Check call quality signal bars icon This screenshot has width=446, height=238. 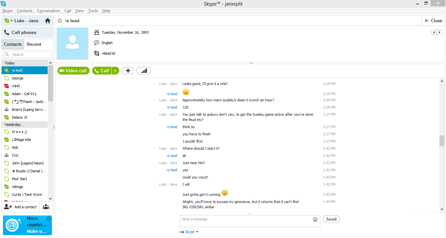[144, 71]
